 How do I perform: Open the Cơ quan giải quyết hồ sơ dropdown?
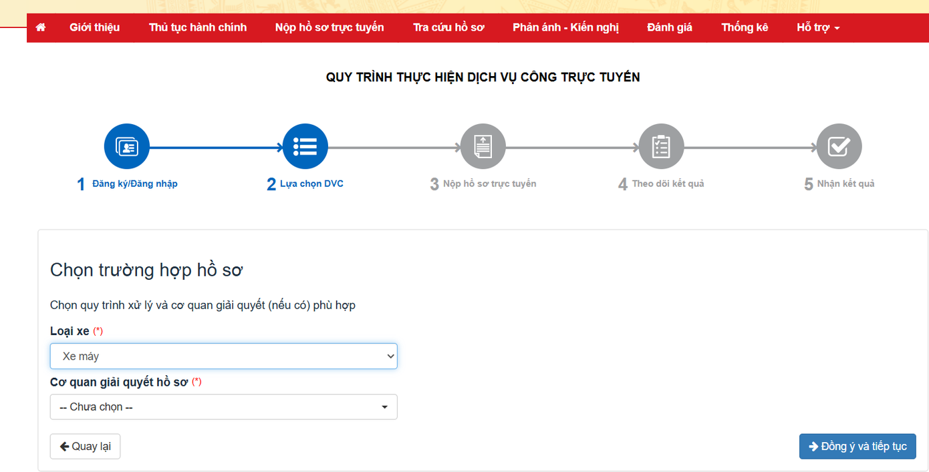(x=223, y=407)
